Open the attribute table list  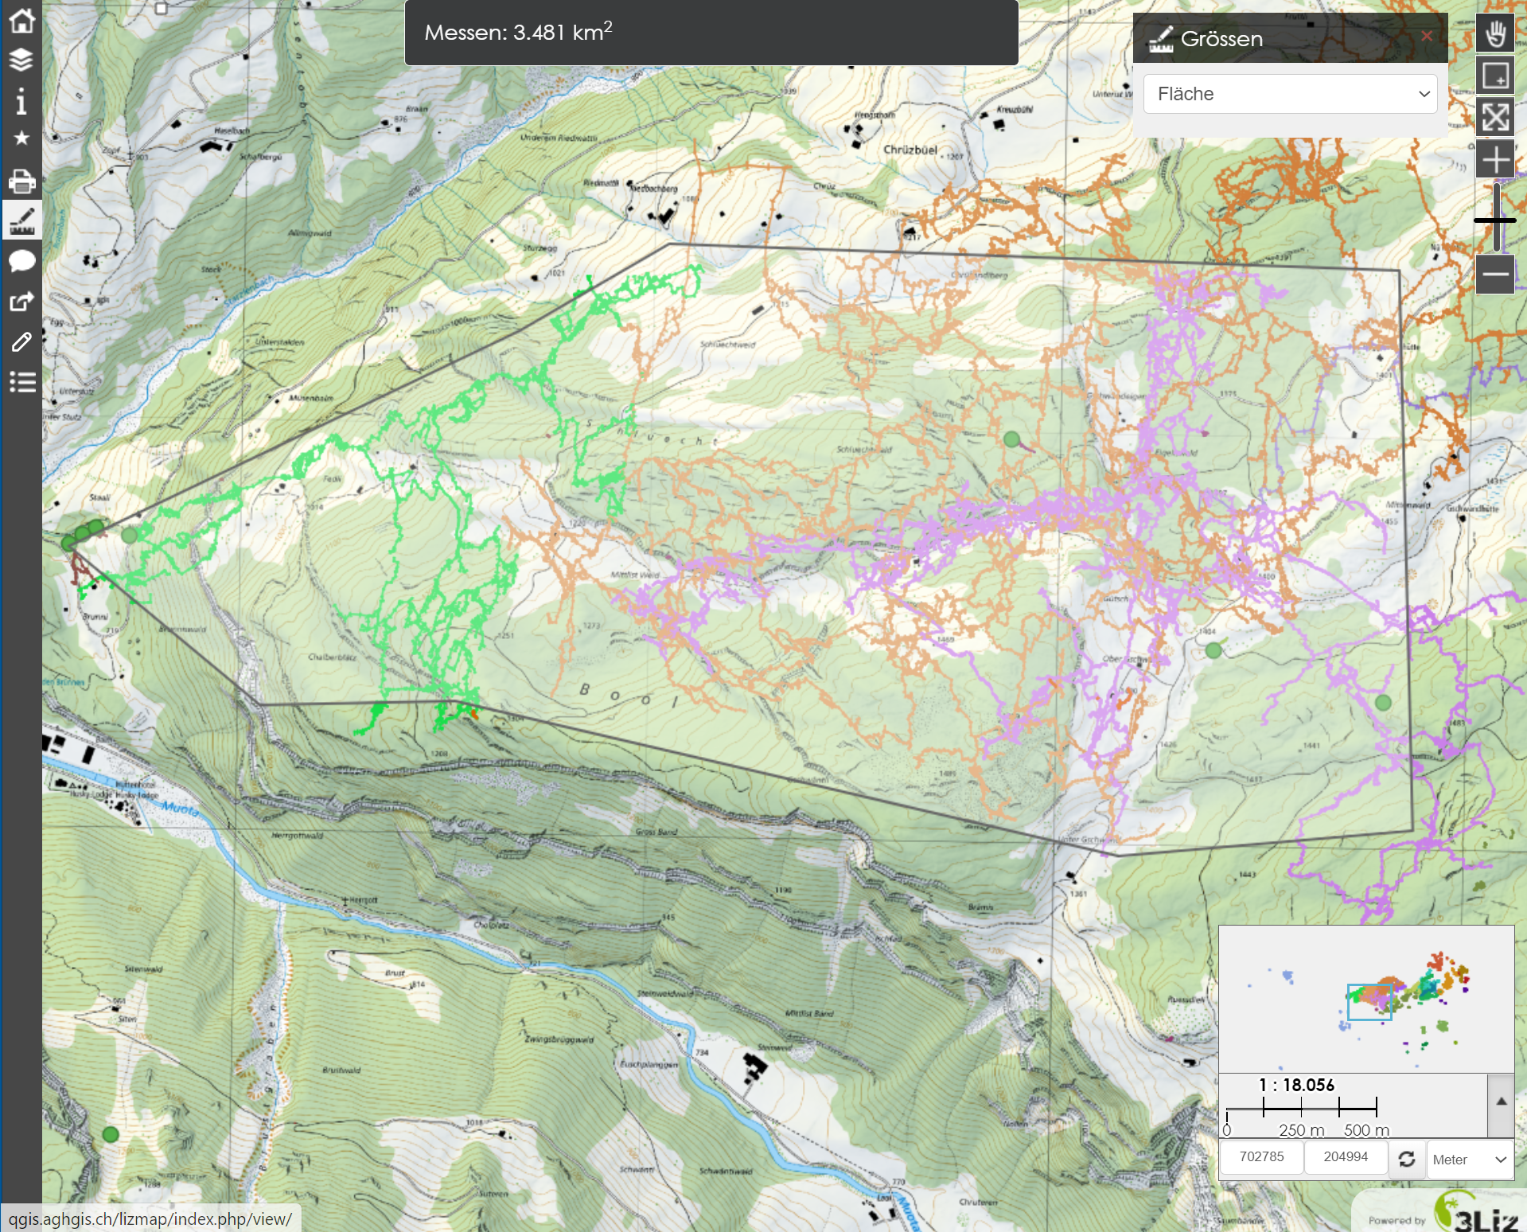pos(21,382)
